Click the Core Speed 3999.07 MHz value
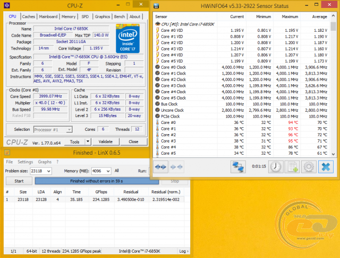Screen dimensions: 340x258 tap(50, 96)
